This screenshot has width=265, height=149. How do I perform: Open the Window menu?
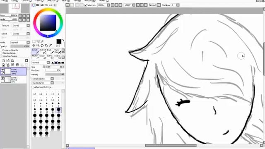[x=90, y=1]
